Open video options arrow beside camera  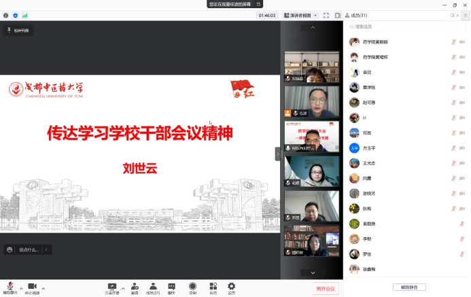43,289
